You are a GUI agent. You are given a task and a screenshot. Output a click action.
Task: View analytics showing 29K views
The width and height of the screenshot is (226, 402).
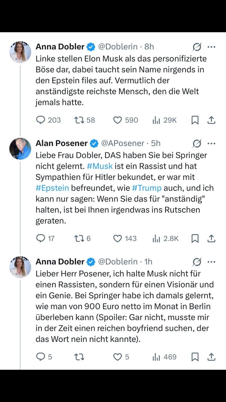(156, 120)
